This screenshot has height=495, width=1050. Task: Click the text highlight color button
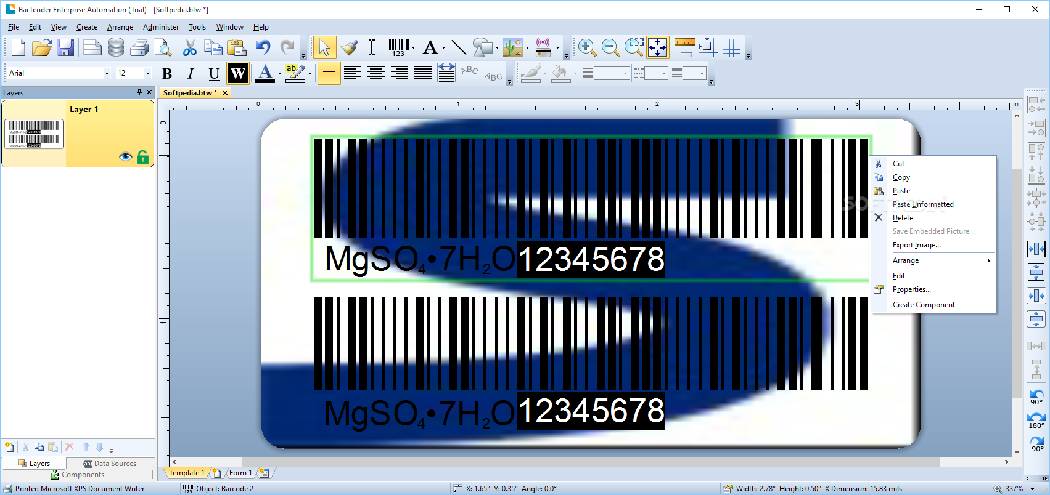(x=296, y=73)
